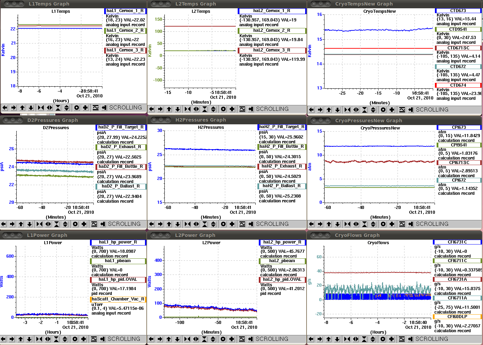The width and height of the screenshot is (483, 345).
Task: Select CPI671SC legend entry in CryoPressuresNew
Action: click(x=459, y=163)
